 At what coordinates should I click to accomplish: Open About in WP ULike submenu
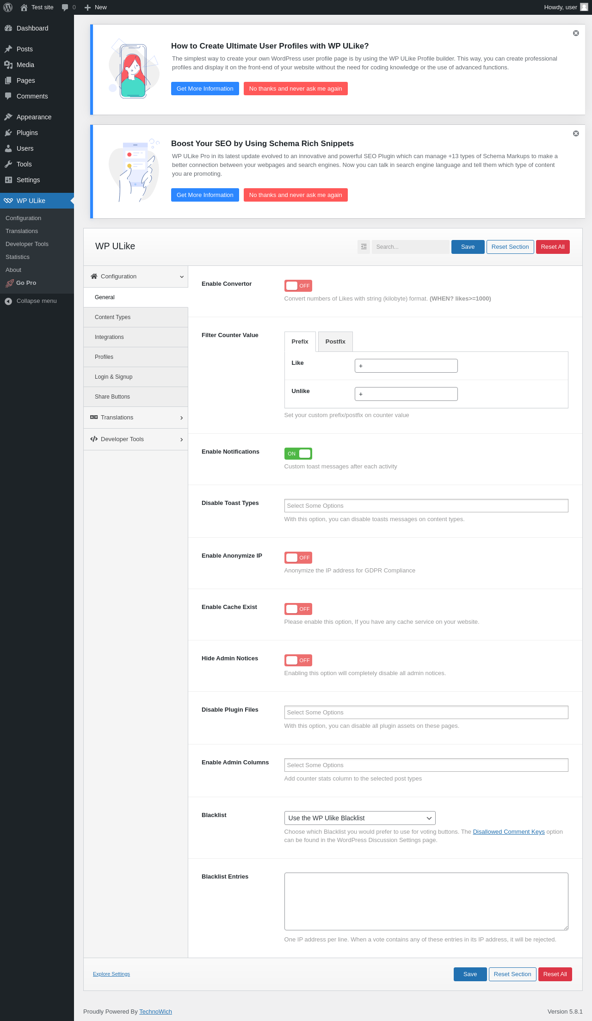click(13, 270)
